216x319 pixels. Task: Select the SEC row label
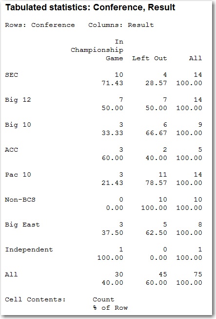(12, 75)
